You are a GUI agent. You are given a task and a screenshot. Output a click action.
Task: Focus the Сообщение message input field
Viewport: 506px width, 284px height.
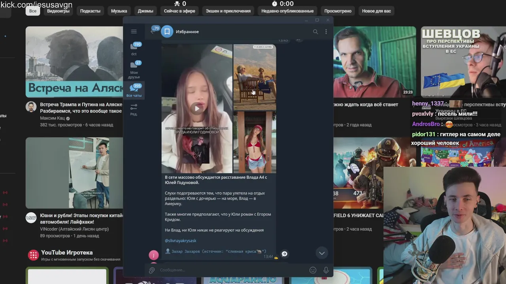[x=232, y=270]
